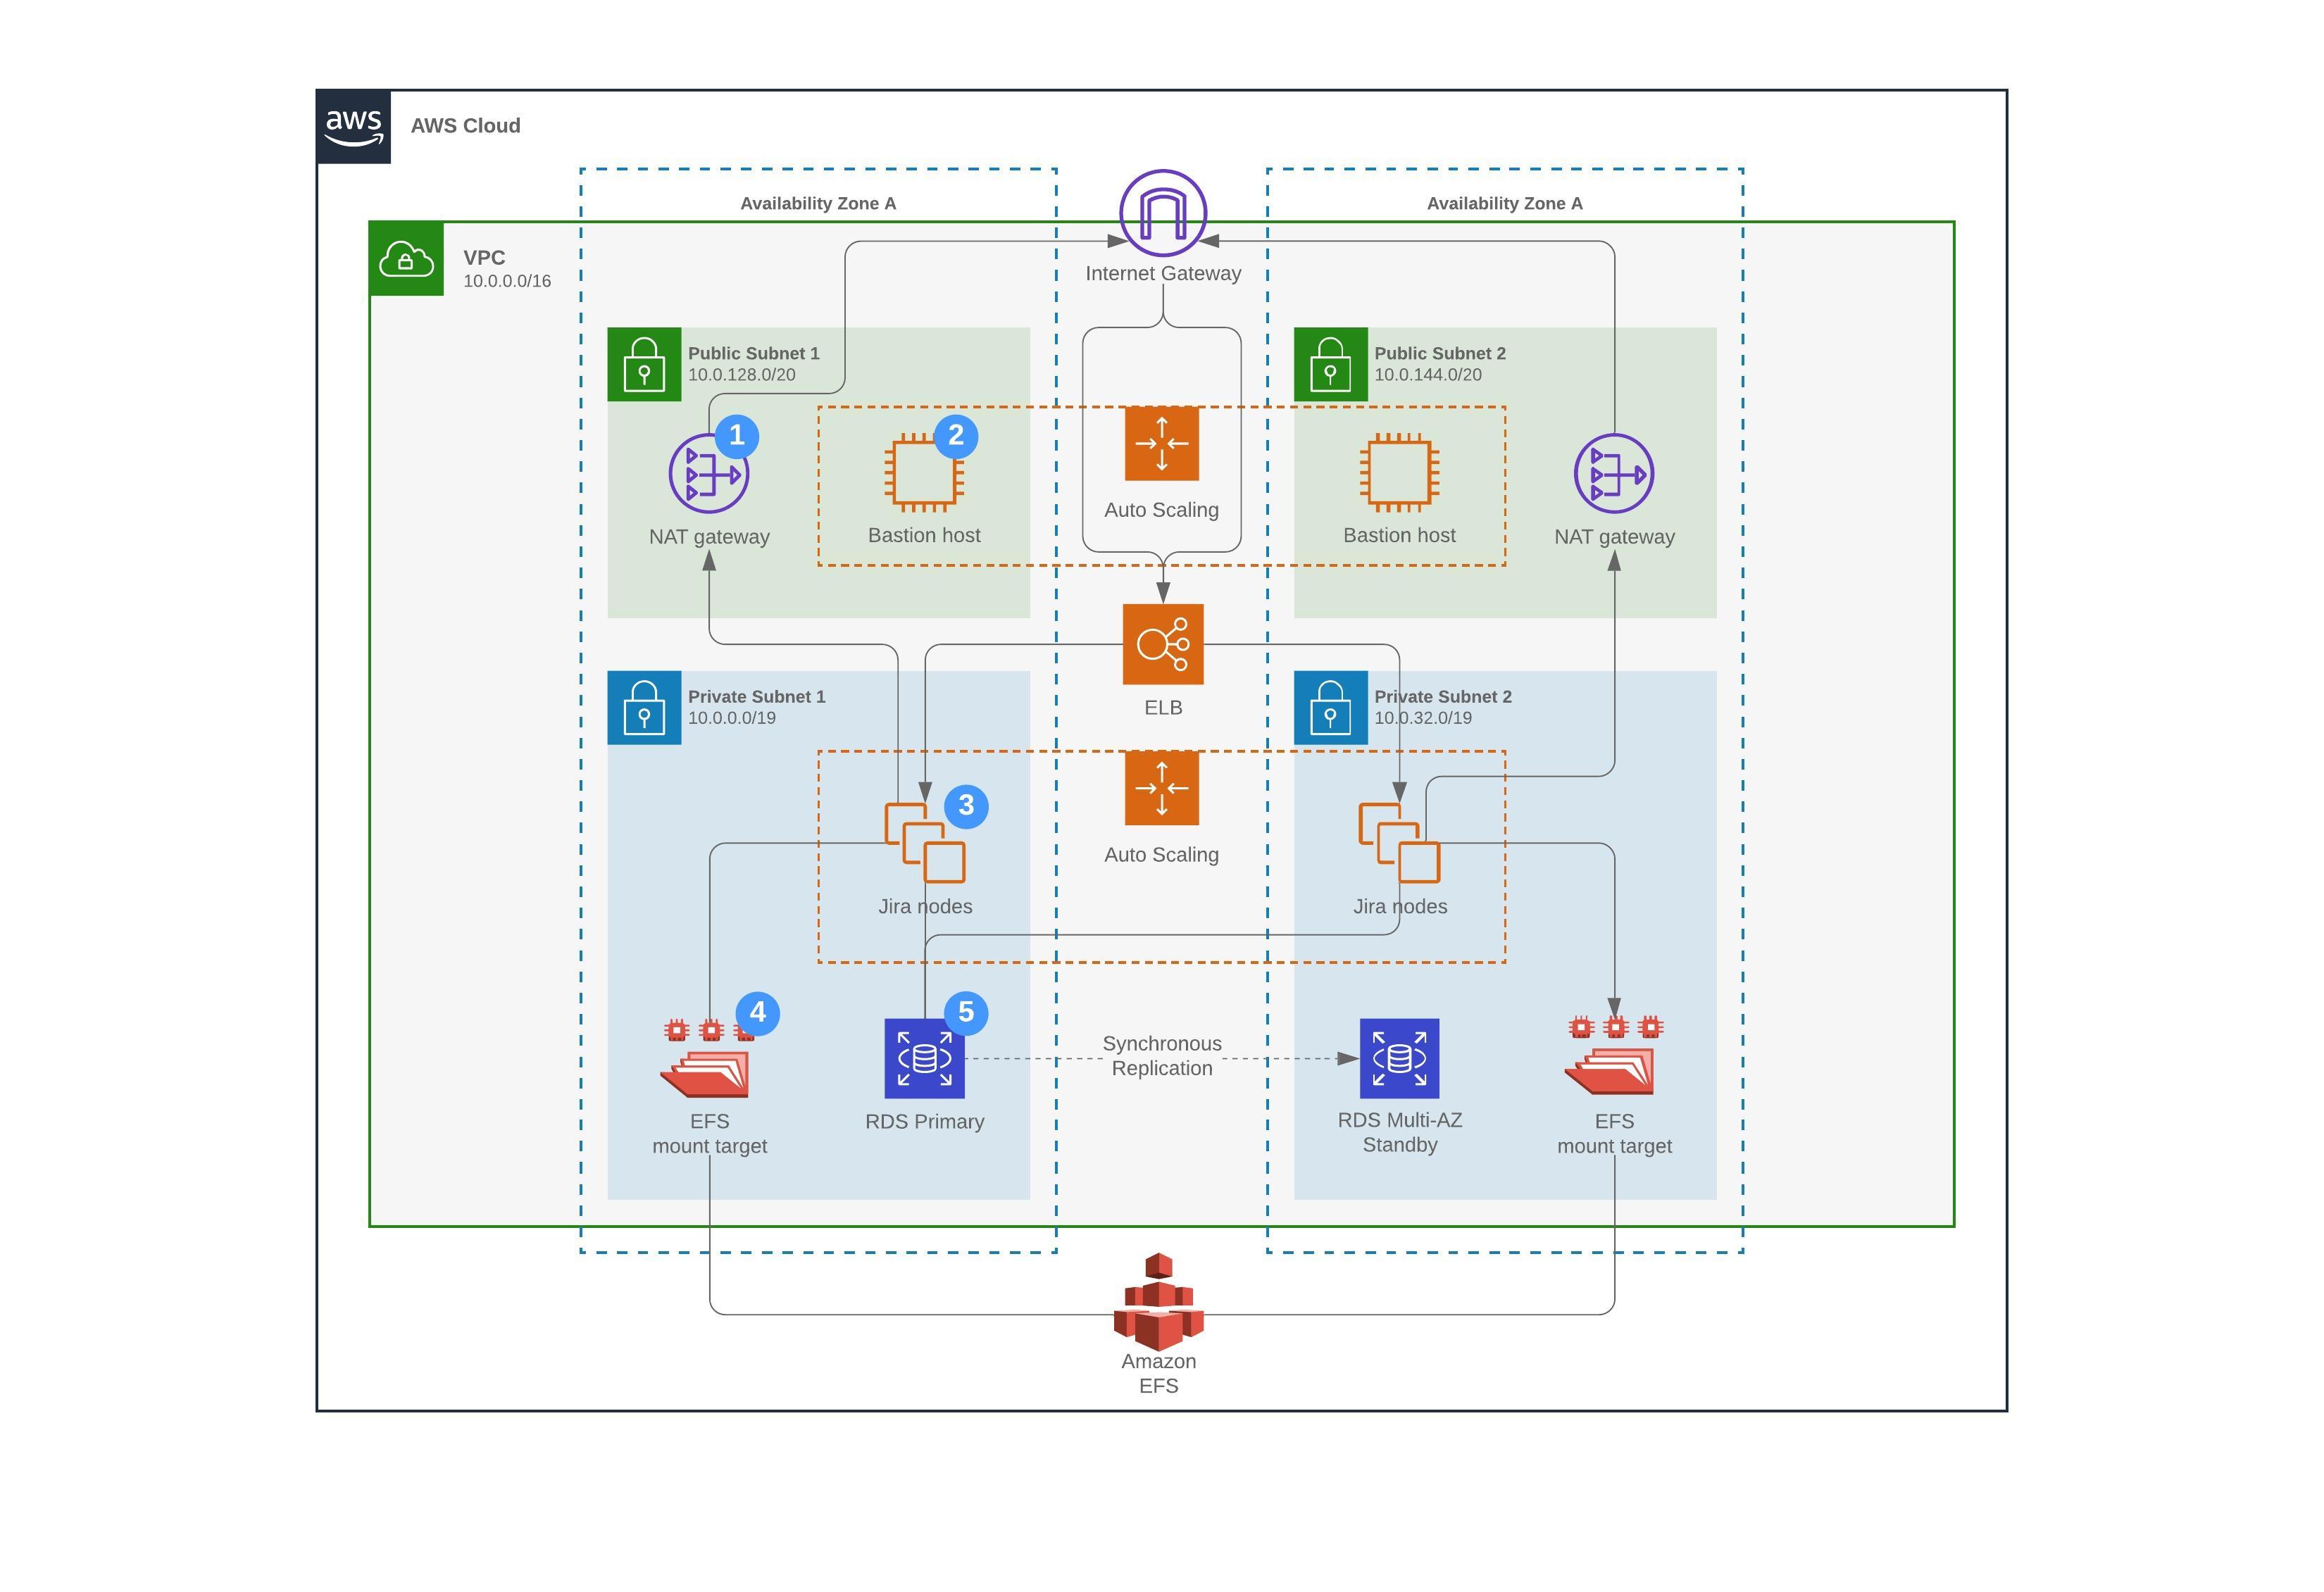Viewport: 2324px width, 1592px height.
Task: Select numbered badge 1 on NAT gateway
Action: coord(737,436)
